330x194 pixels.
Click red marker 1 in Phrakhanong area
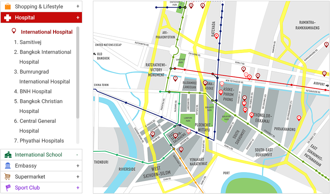coord(299,118)
